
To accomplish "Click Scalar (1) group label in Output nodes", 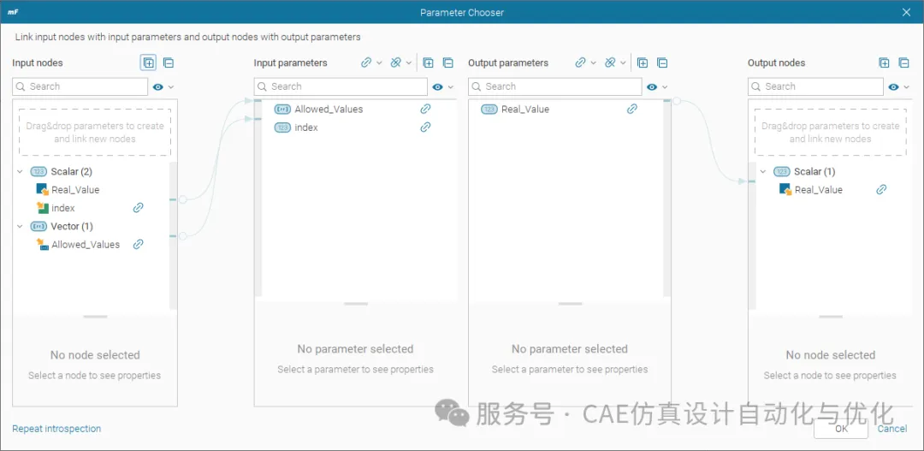I will coord(814,171).
